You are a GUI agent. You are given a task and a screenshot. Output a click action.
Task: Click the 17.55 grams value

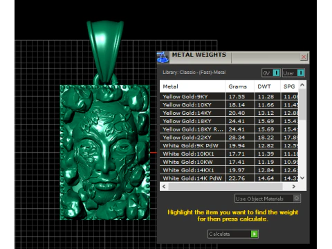click(x=237, y=97)
